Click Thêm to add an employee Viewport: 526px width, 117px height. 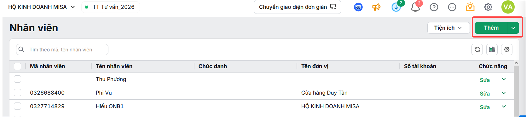click(x=491, y=28)
